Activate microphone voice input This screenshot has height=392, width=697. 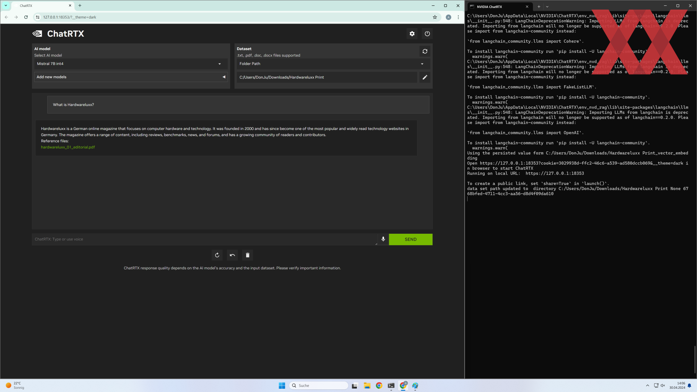pos(383,239)
